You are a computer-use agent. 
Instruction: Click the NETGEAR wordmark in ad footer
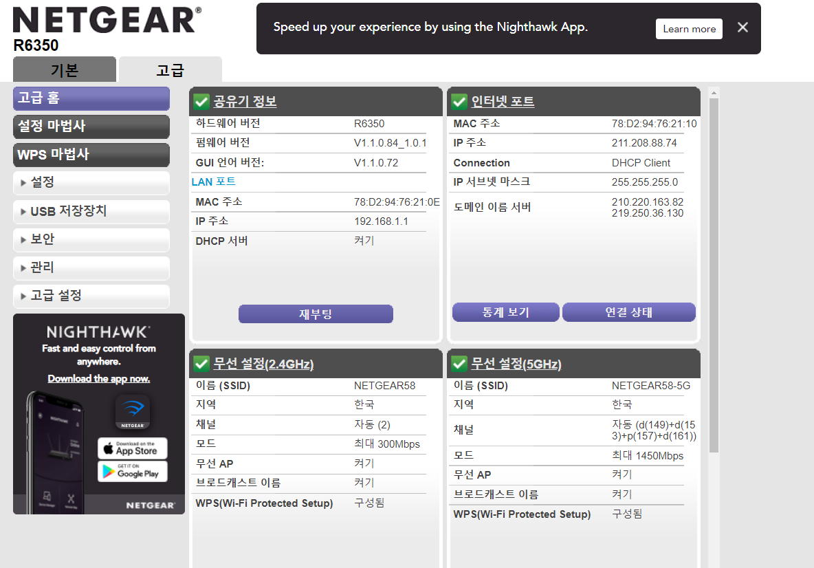(150, 505)
